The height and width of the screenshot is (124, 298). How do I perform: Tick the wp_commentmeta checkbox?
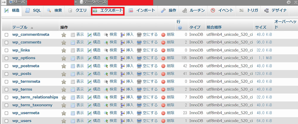[x=7, y=35]
